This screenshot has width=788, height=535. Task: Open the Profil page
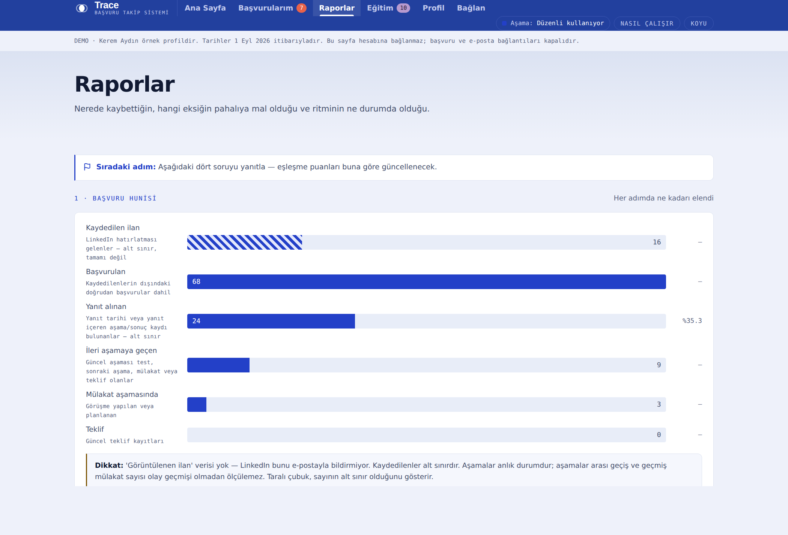433,8
